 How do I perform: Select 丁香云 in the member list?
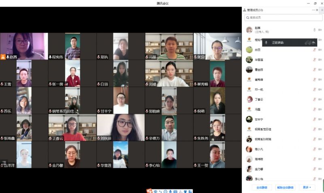(x=259, y=100)
